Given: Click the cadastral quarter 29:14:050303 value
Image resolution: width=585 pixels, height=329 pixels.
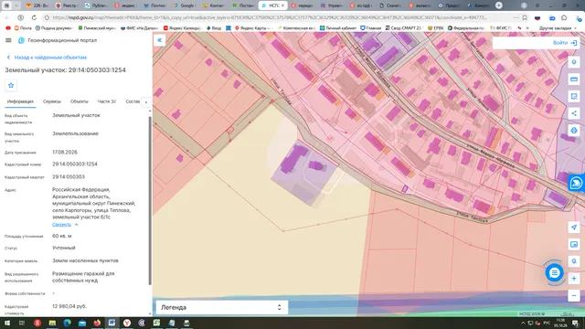Looking at the screenshot, I should coord(69,176).
